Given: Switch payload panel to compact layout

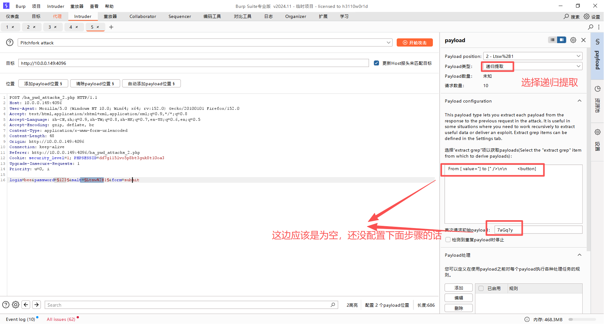Looking at the screenshot, I should click(553, 40).
